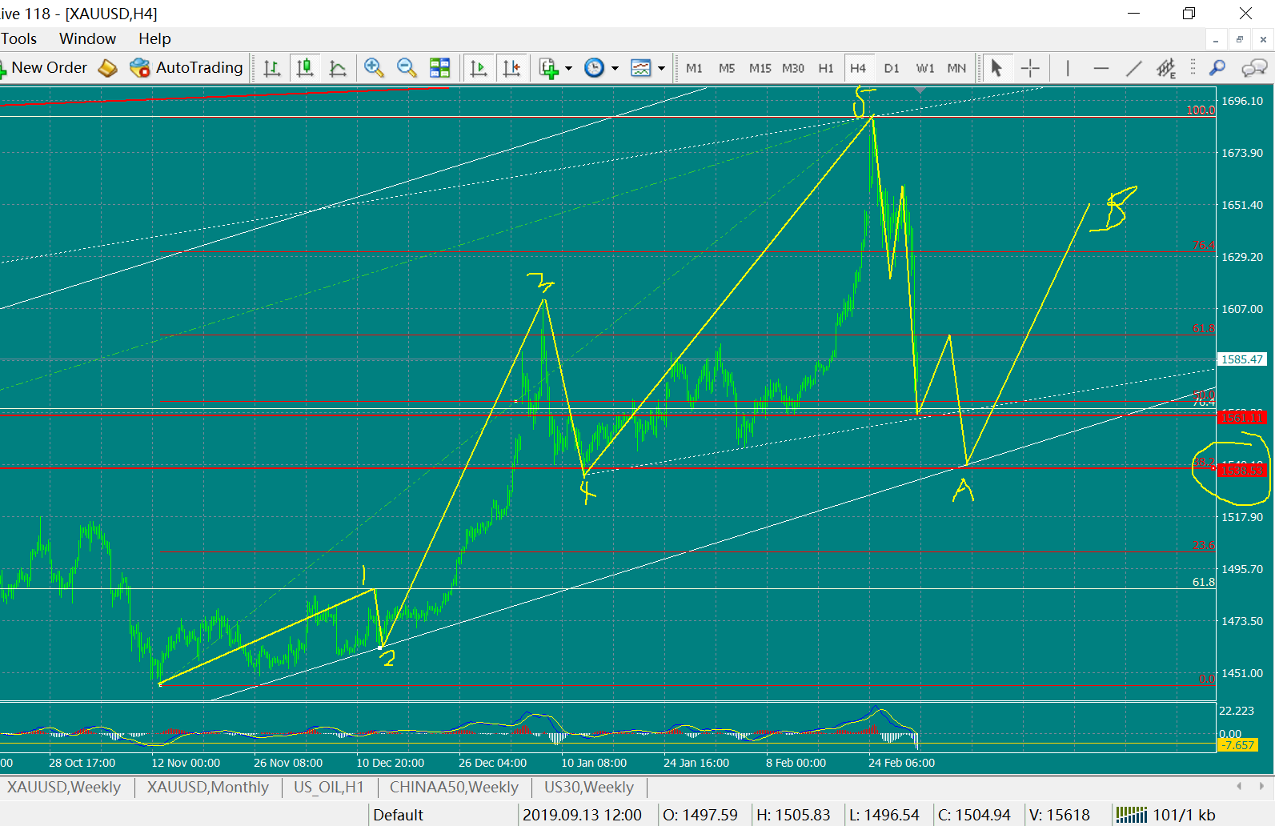This screenshot has height=826, width=1275.
Task: Switch chart to bar chart style
Action: pyautogui.click(x=272, y=68)
